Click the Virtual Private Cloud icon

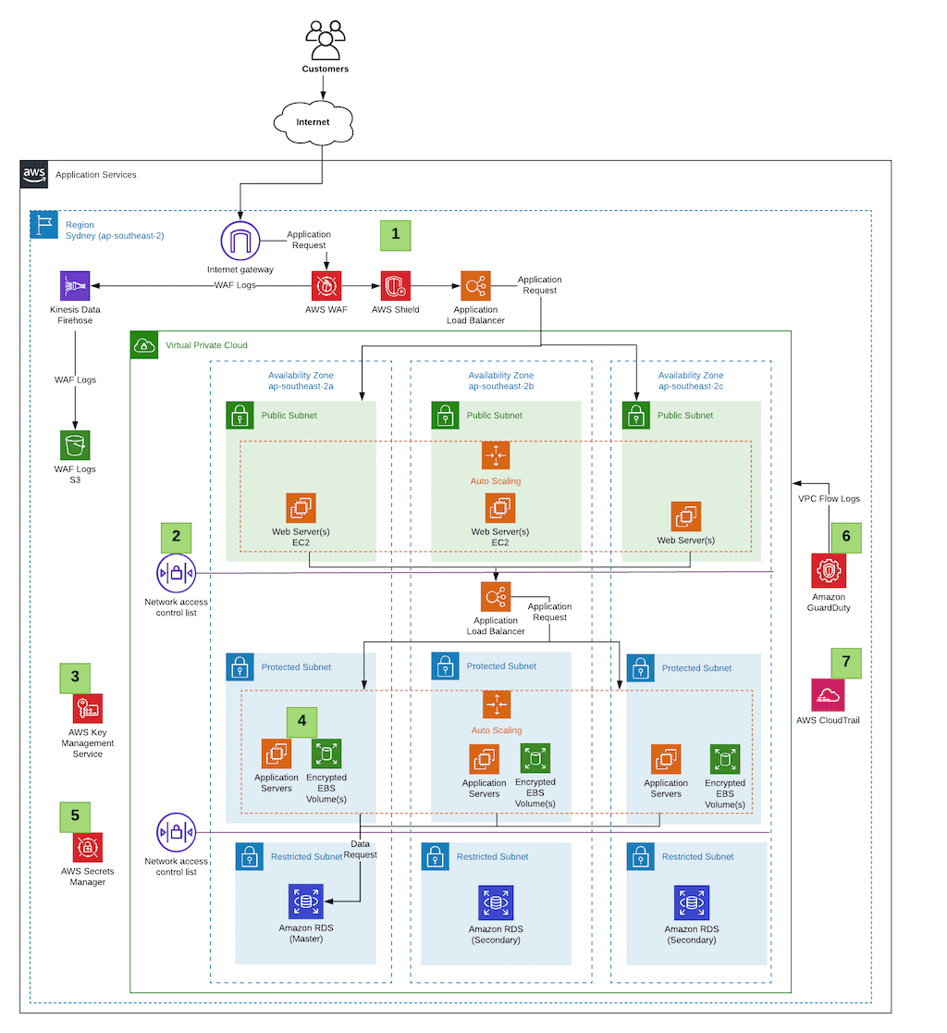tap(145, 345)
